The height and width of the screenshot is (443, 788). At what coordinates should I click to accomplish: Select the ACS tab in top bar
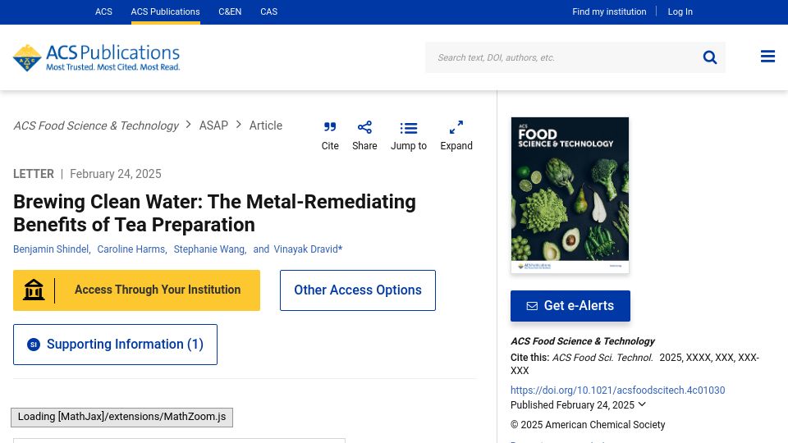(103, 11)
